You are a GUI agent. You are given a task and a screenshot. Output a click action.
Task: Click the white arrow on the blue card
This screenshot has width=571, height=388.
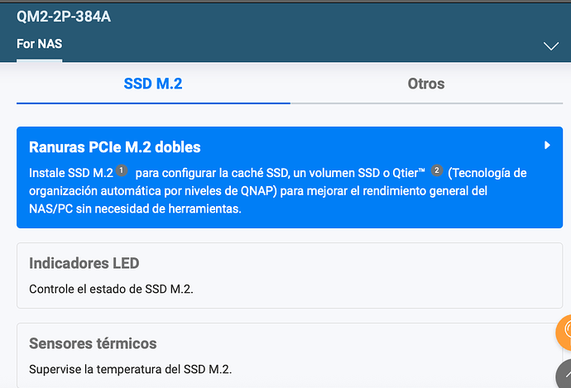click(x=547, y=146)
